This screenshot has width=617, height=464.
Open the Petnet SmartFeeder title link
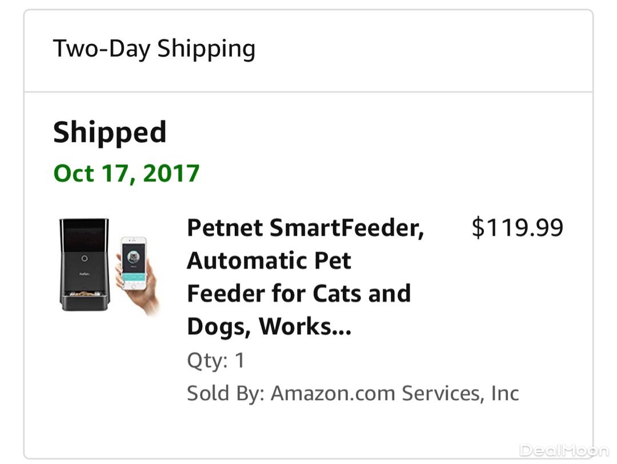tap(306, 228)
